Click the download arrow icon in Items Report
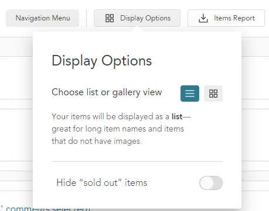Screen dimensions: 269x211 [203, 18]
